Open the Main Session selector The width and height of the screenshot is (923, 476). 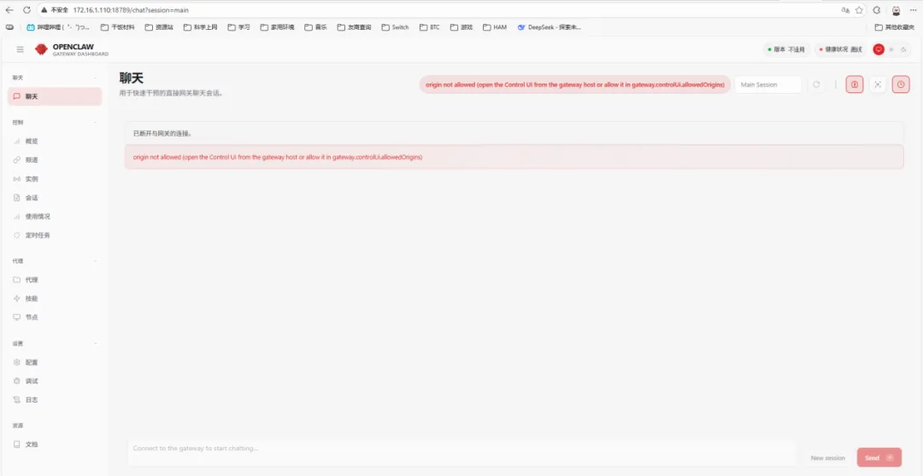[x=767, y=84]
